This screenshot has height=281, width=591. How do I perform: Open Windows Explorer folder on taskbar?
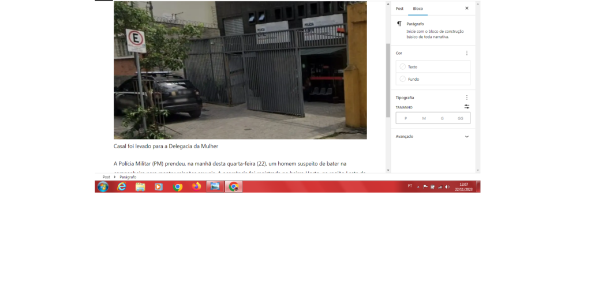click(x=140, y=186)
